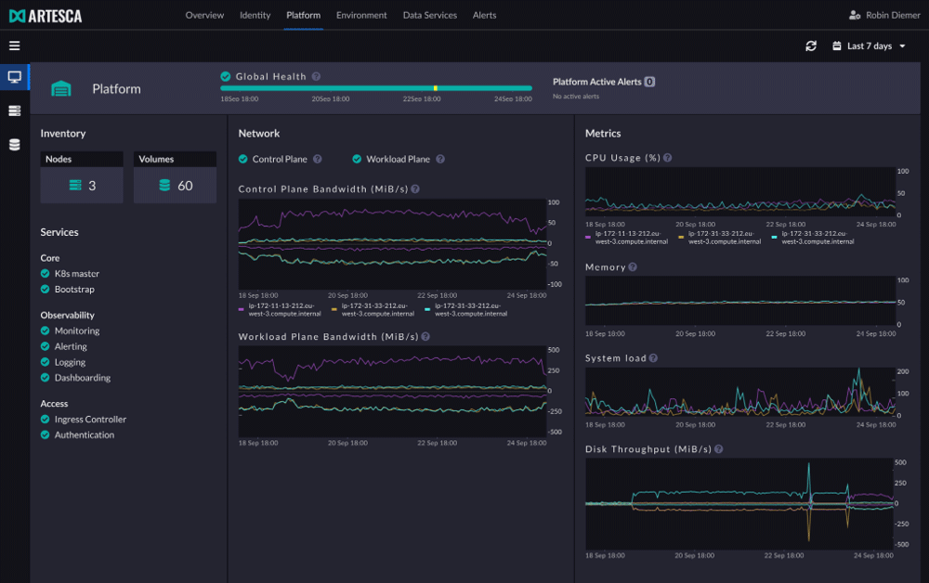The width and height of the screenshot is (929, 583).
Task: Click yellow legend swatch under CPU Usage
Action: pos(681,238)
